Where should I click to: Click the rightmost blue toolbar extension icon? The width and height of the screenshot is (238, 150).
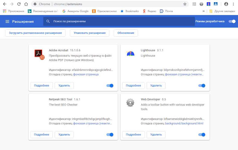(x=216, y=4)
